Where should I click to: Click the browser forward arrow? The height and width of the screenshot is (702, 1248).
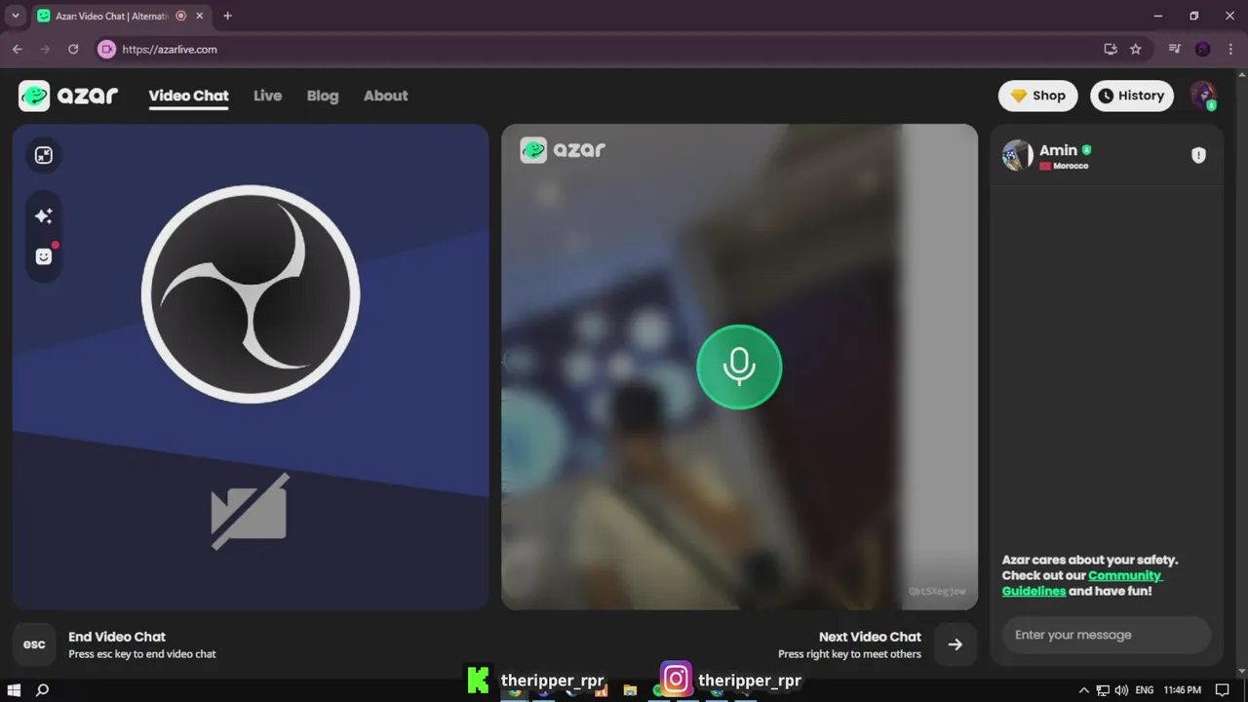coord(45,49)
